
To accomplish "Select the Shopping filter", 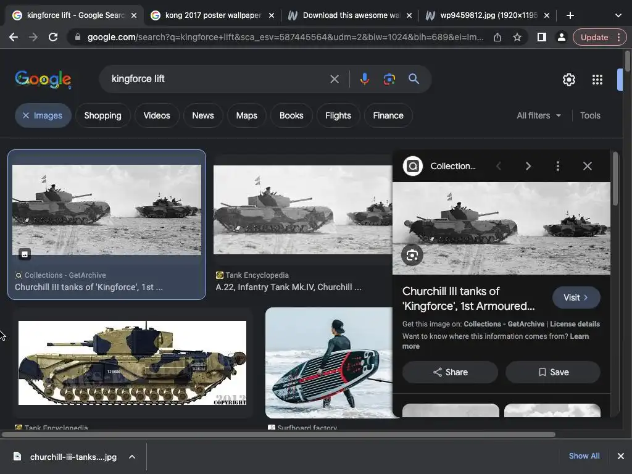I will coord(103,115).
